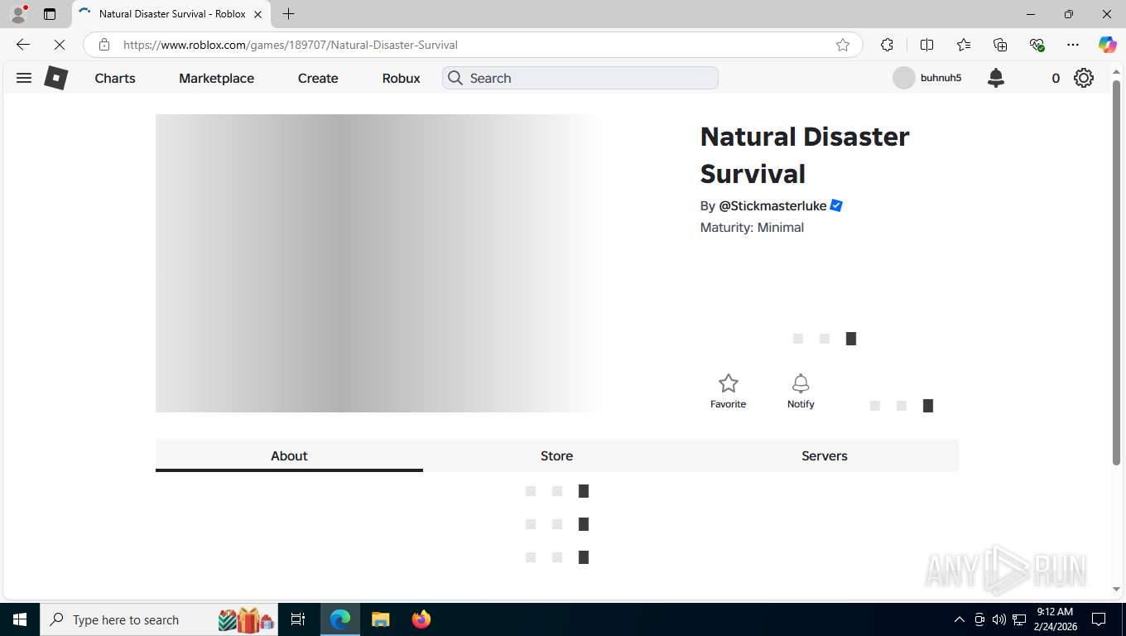1126x636 pixels.
Task: Open the Roblox settings gear icon
Action: pyautogui.click(x=1084, y=78)
